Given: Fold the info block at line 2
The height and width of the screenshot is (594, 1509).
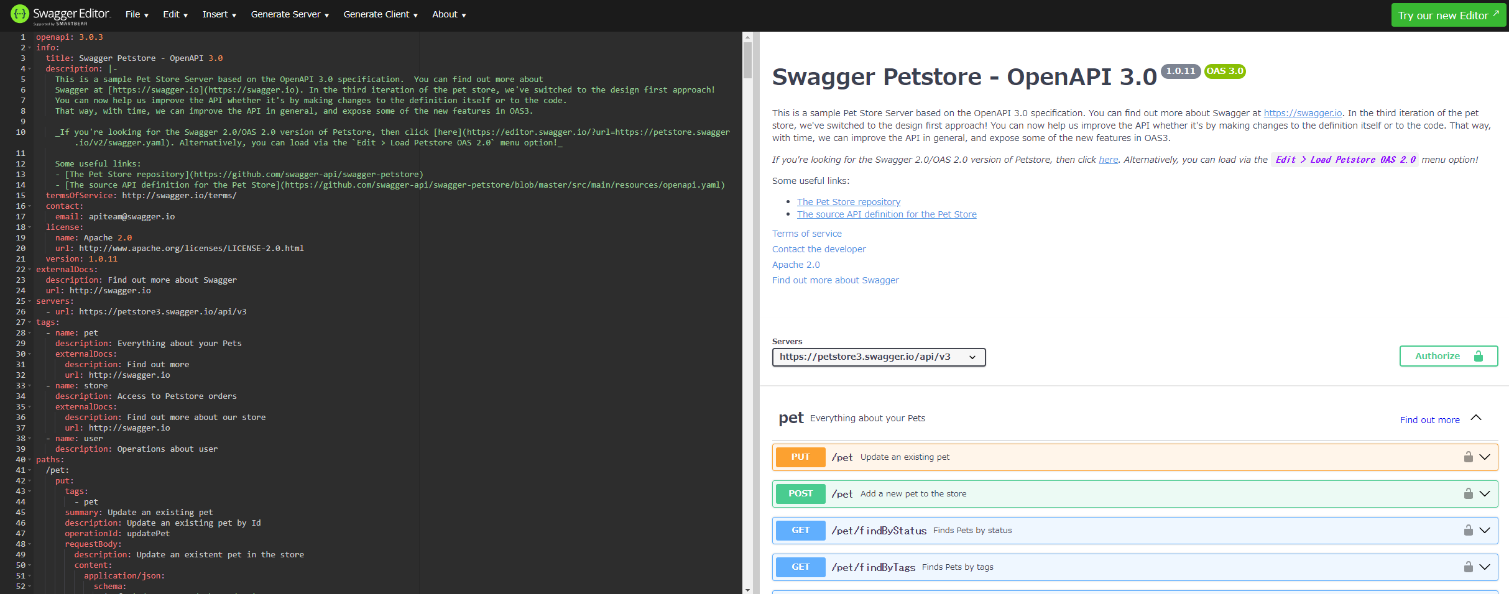Looking at the screenshot, I should click(29, 48).
